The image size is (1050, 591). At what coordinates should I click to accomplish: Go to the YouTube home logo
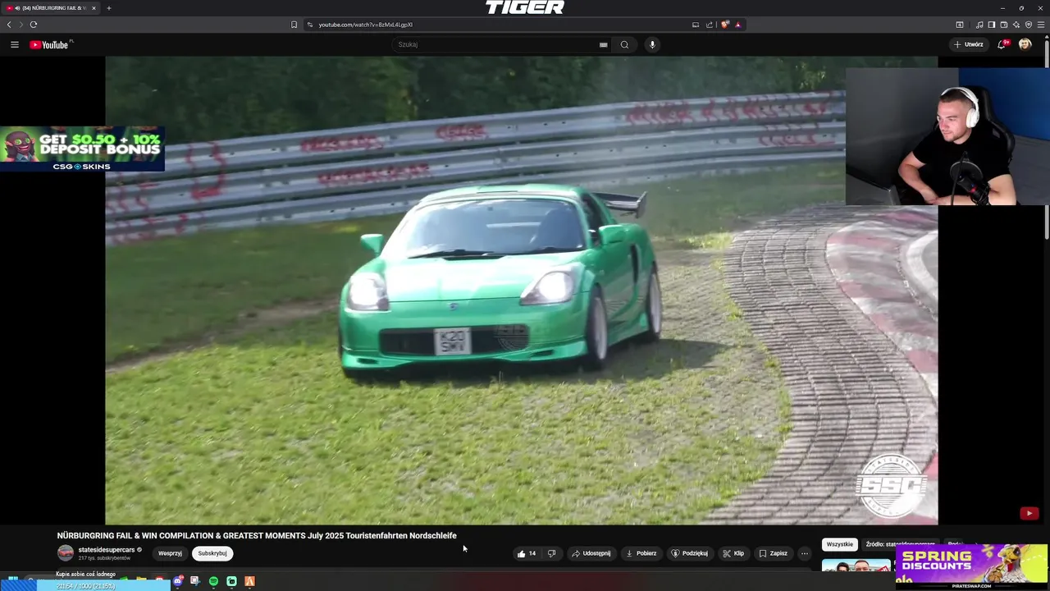coord(49,44)
